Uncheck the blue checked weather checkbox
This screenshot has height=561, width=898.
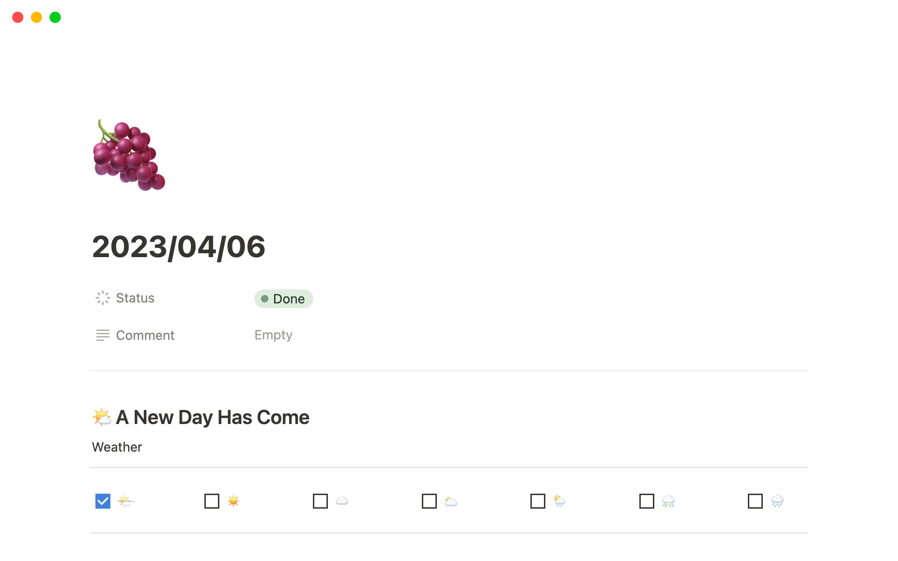point(103,501)
